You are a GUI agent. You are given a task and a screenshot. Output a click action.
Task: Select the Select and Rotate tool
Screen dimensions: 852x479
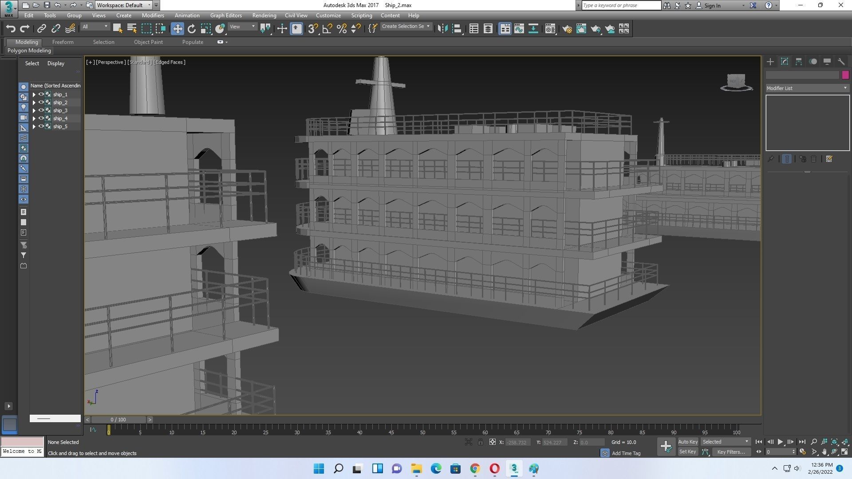click(x=192, y=29)
